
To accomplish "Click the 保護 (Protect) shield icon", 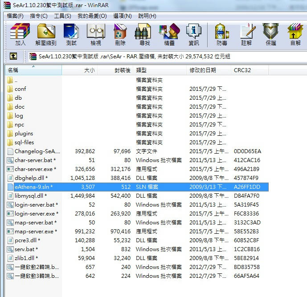I will point(271,31).
